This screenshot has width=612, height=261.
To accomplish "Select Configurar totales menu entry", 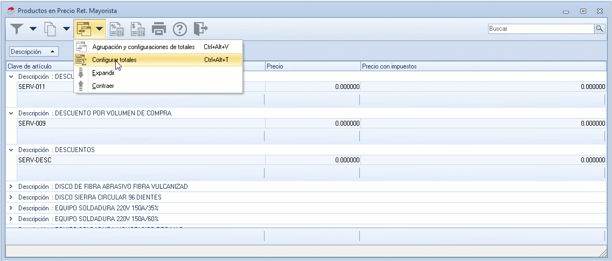I will click(x=114, y=60).
